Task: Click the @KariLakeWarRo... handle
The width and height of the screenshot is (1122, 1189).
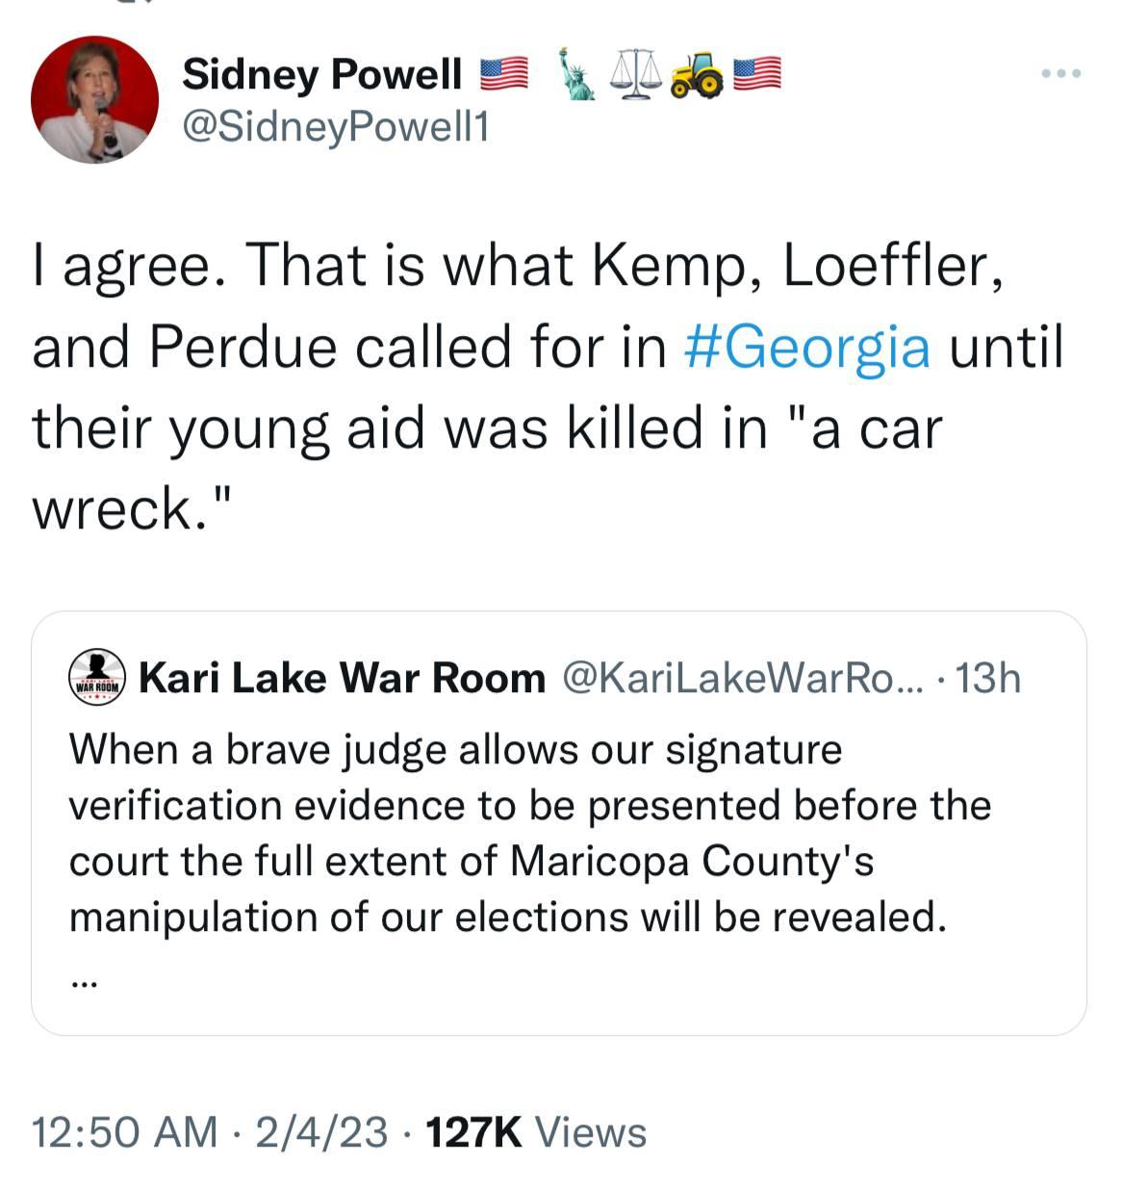Action: [x=741, y=679]
